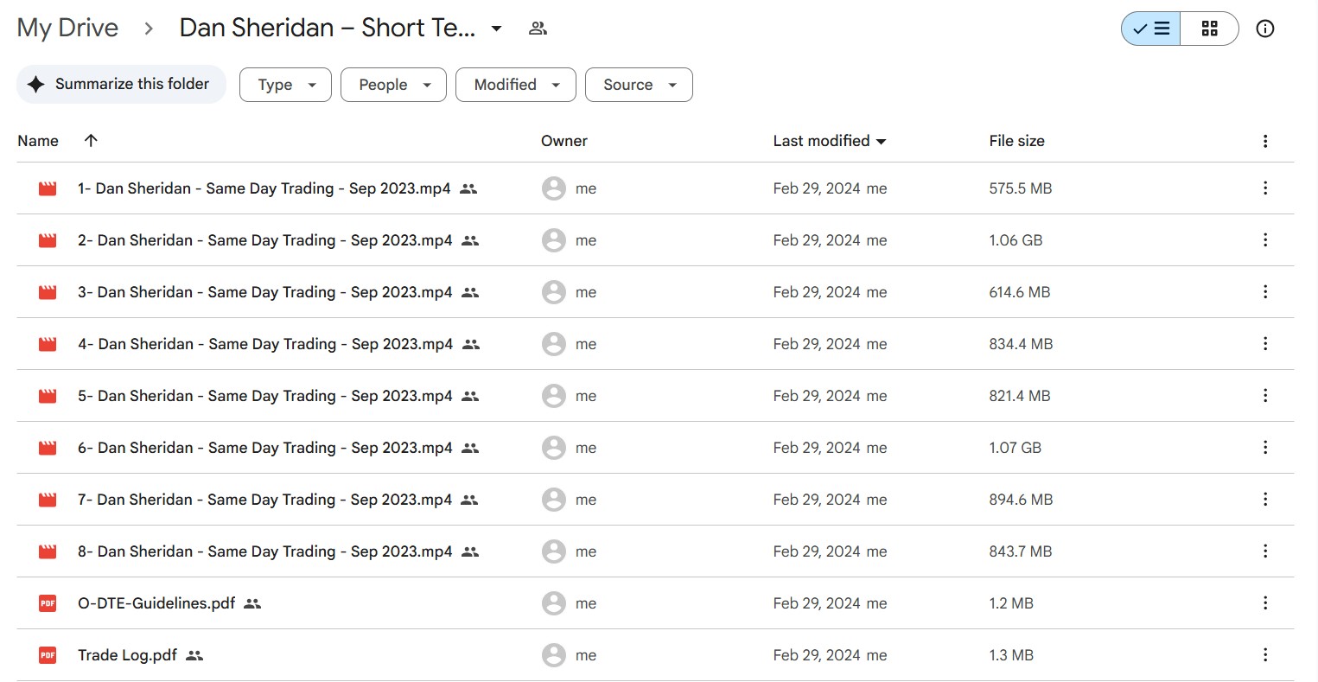Open column options three-dot menu in header
Image resolution: width=1318 pixels, height=682 pixels.
coord(1264,141)
